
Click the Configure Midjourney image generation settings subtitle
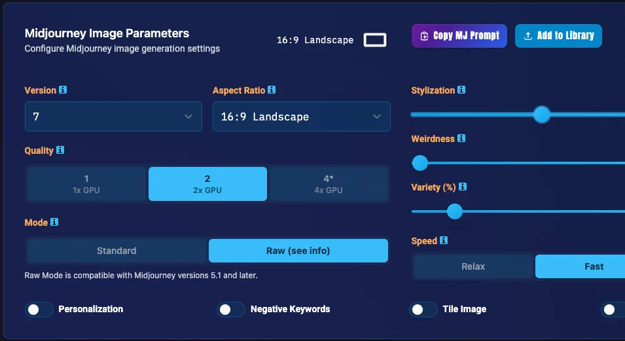122,48
